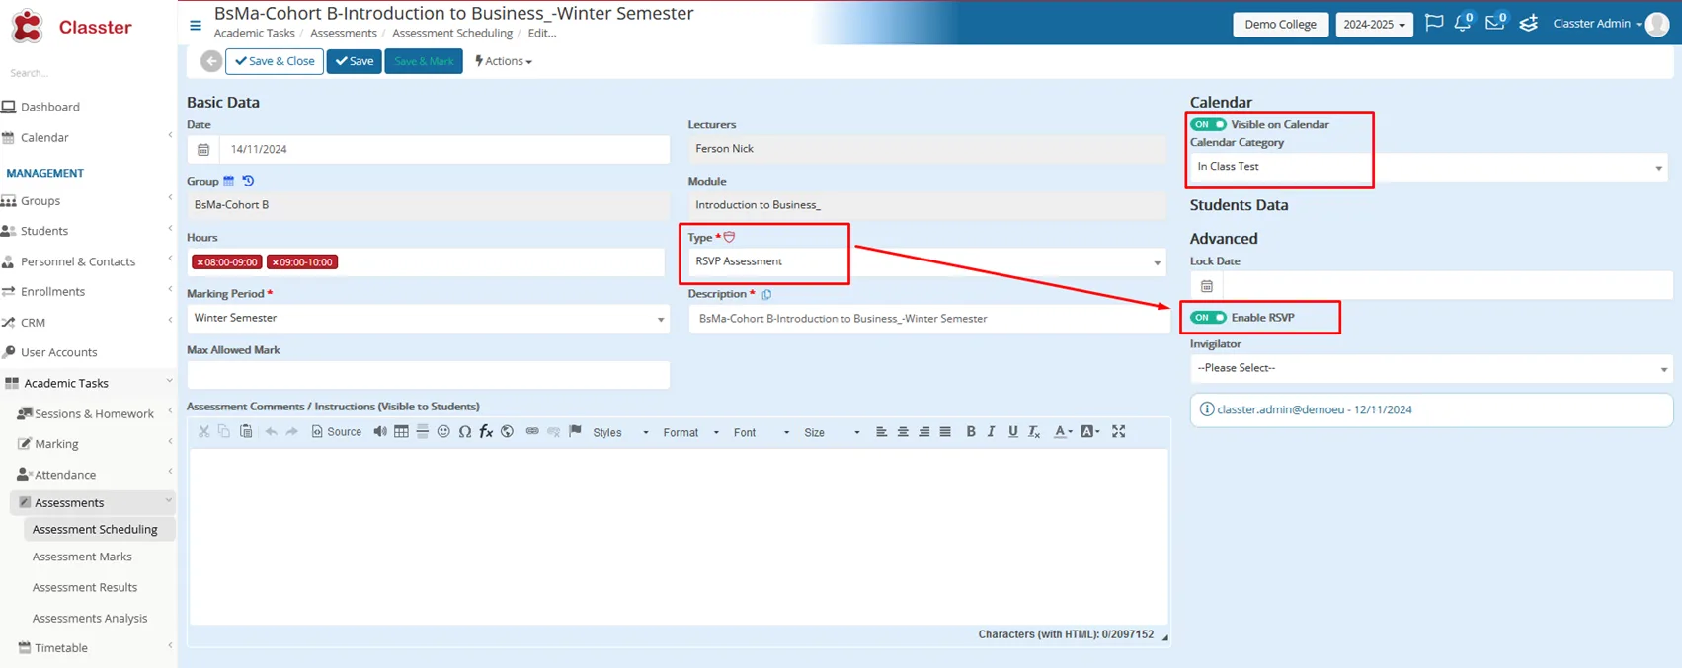Remove the 08:00-09:00 hour tag
The image size is (1682, 668).
point(200,262)
